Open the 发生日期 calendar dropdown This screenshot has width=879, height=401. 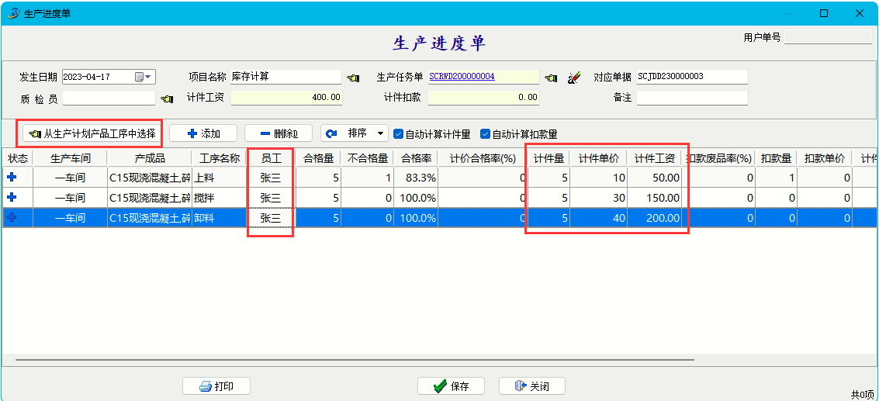(144, 77)
